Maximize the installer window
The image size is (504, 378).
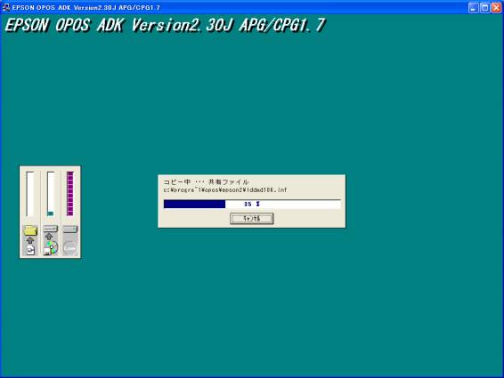(485, 8)
